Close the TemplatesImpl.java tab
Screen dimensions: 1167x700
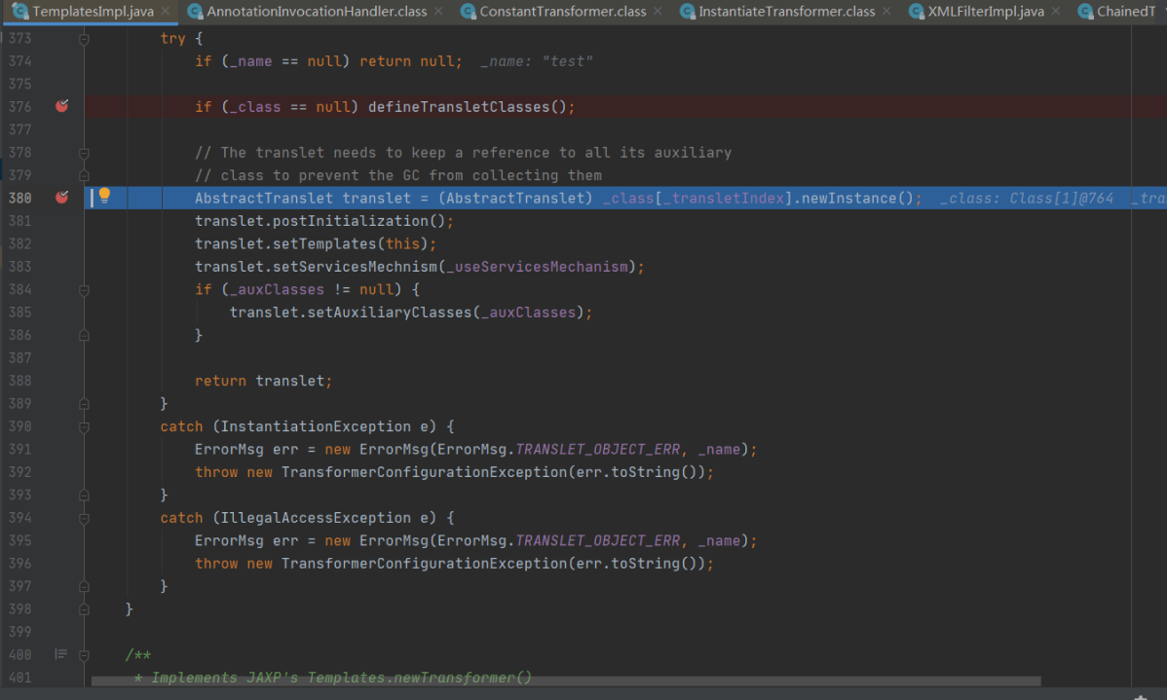[166, 11]
